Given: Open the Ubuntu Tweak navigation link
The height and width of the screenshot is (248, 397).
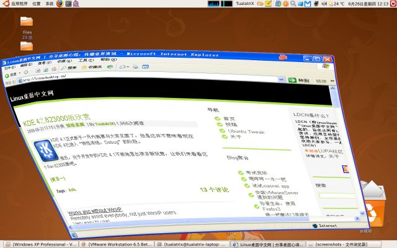Looking at the screenshot, I should (246, 131).
